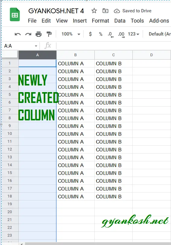Open the Insert menu
The image size is (171, 245).
(x=80, y=21)
